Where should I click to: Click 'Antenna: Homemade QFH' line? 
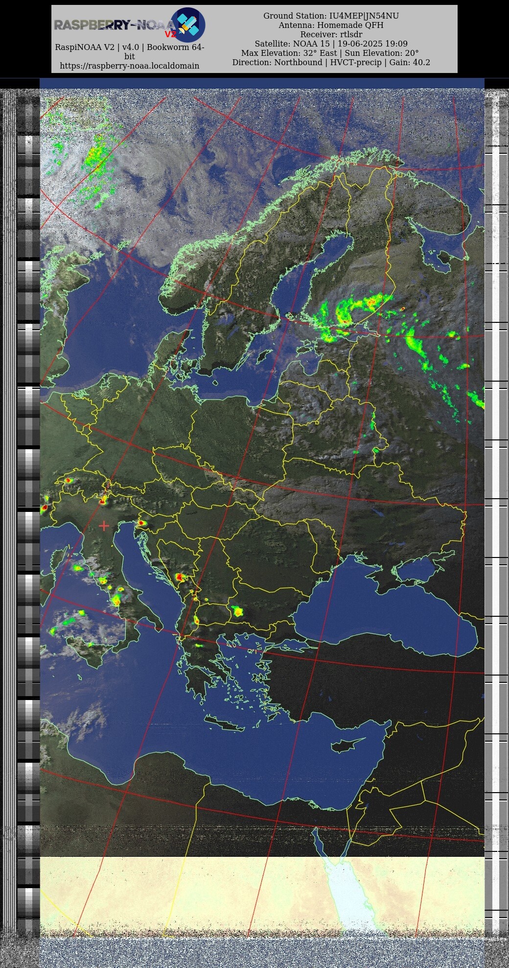(331, 25)
